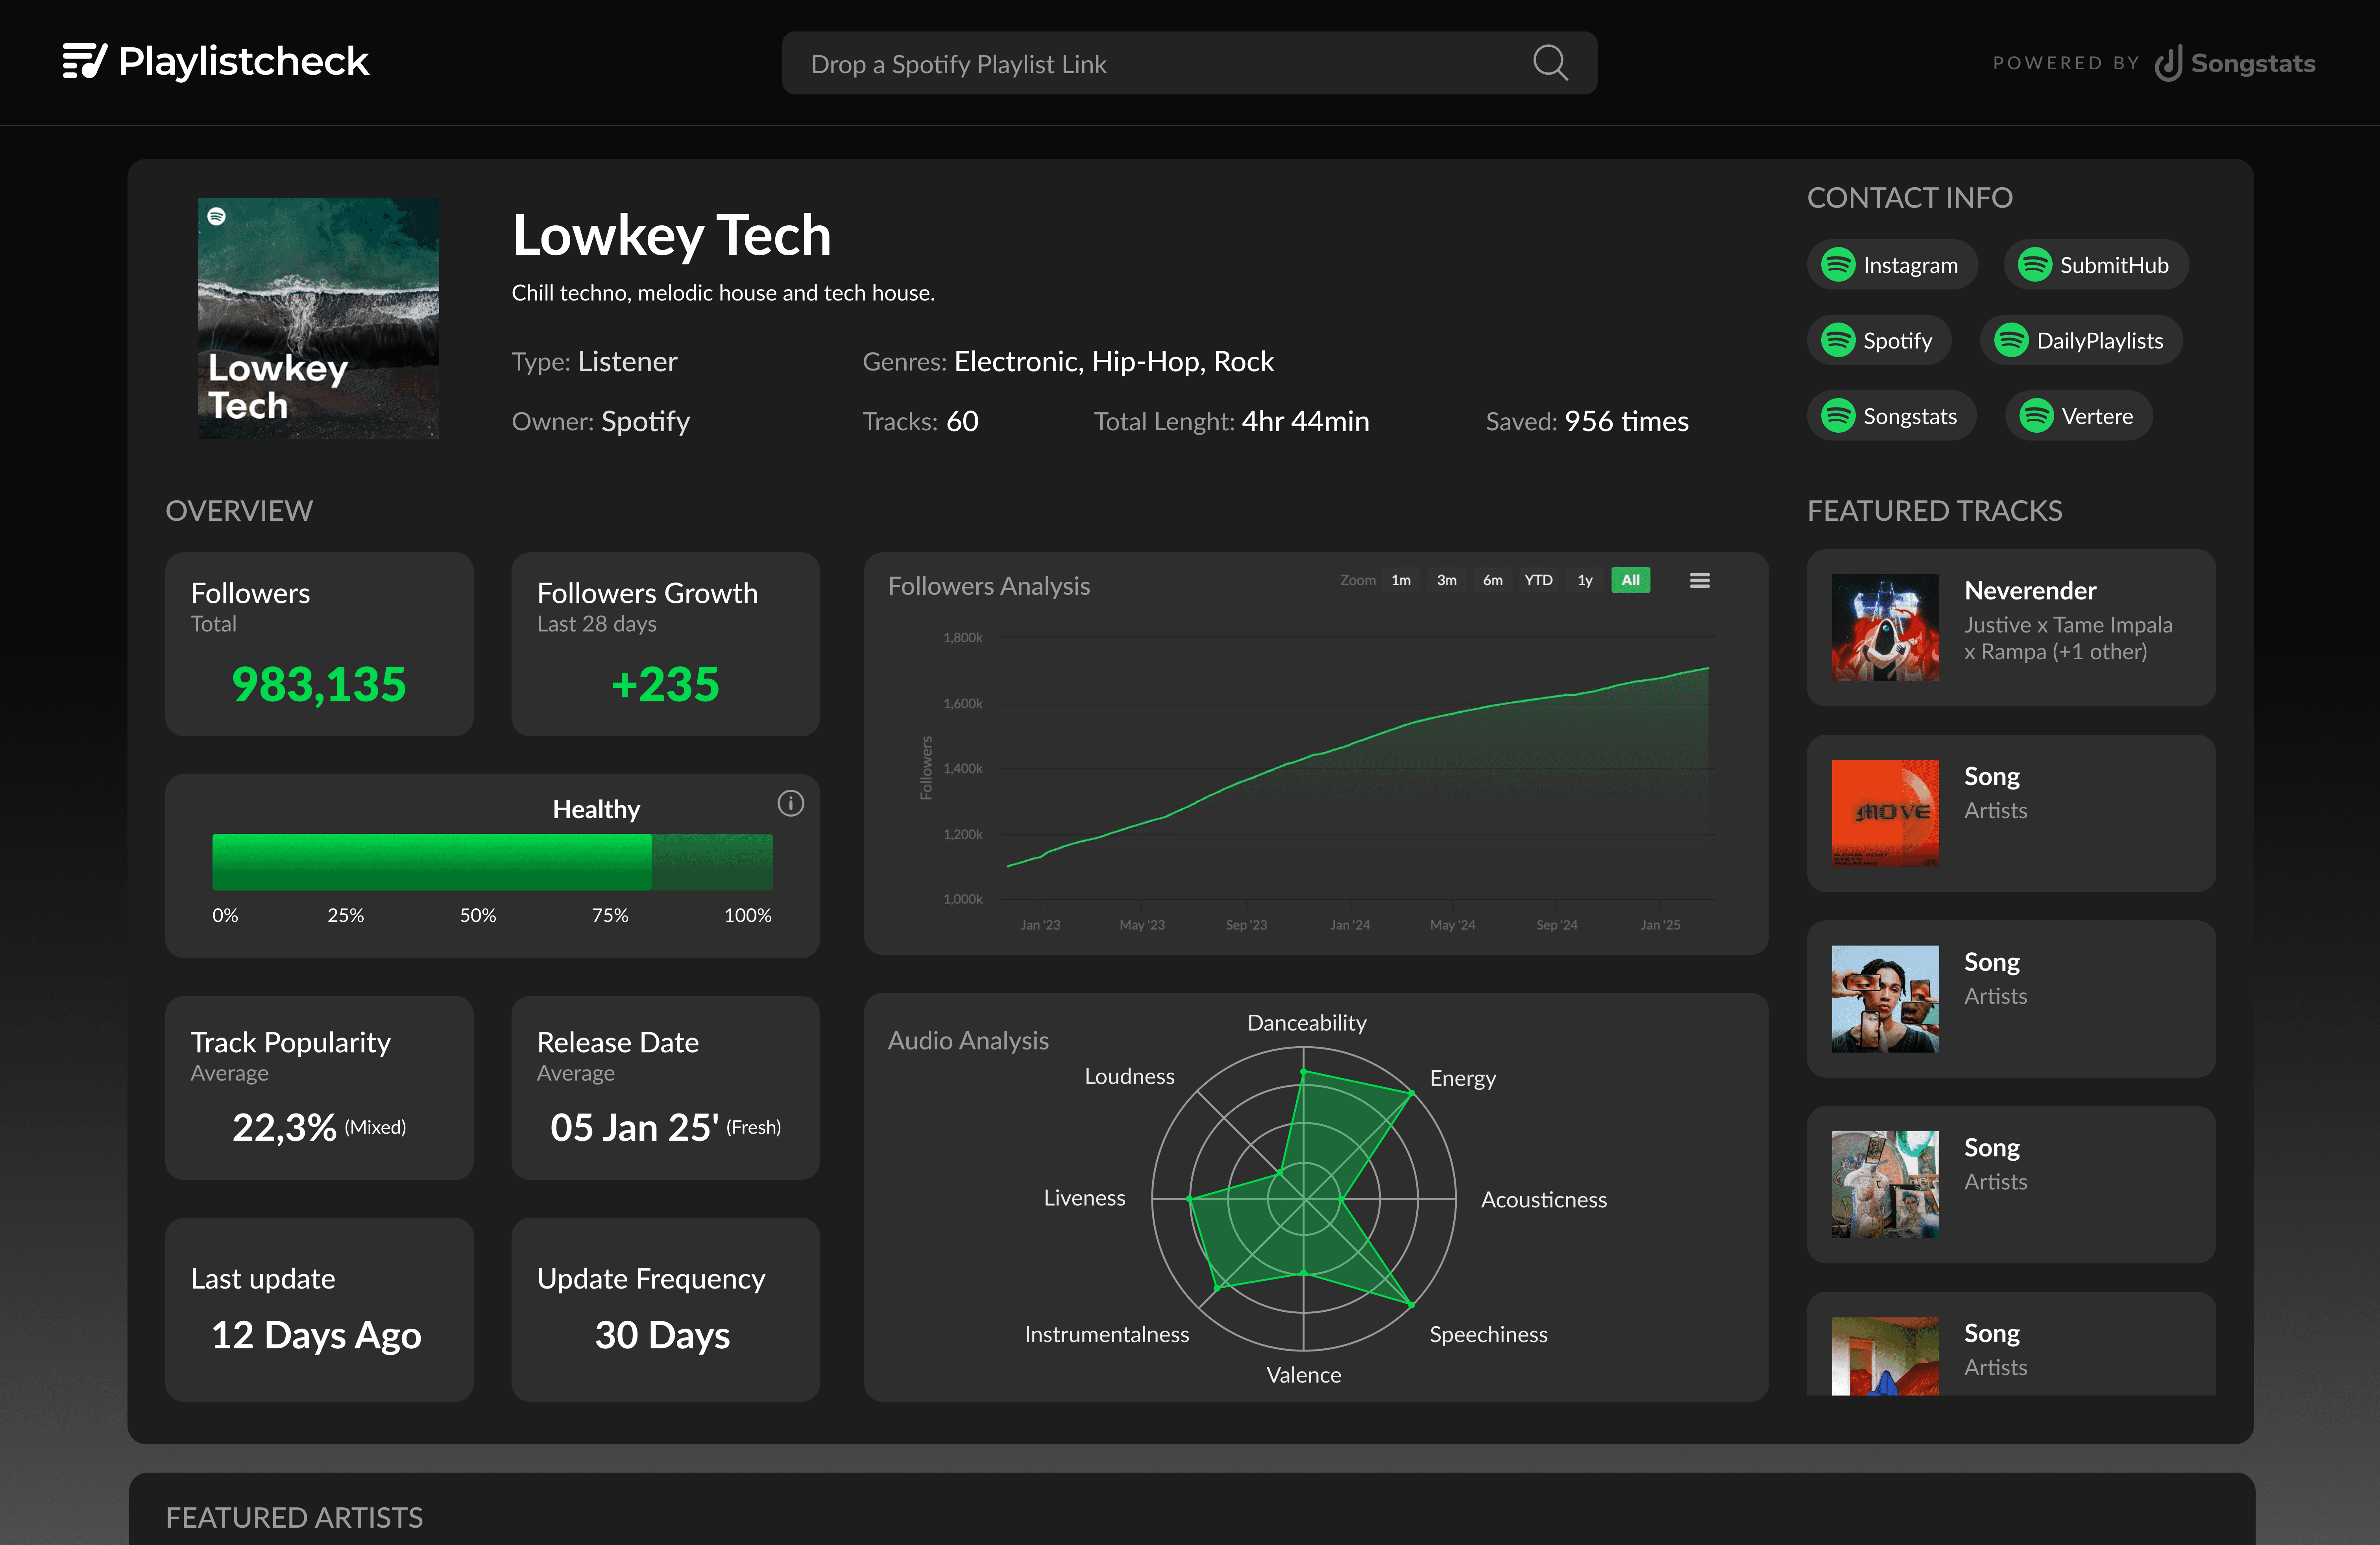The width and height of the screenshot is (2380, 1545).
Task: Set chart zoom to 1y
Action: (x=1585, y=581)
